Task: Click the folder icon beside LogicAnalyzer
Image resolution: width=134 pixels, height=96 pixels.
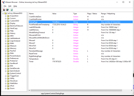Action: [x=8, y=41]
